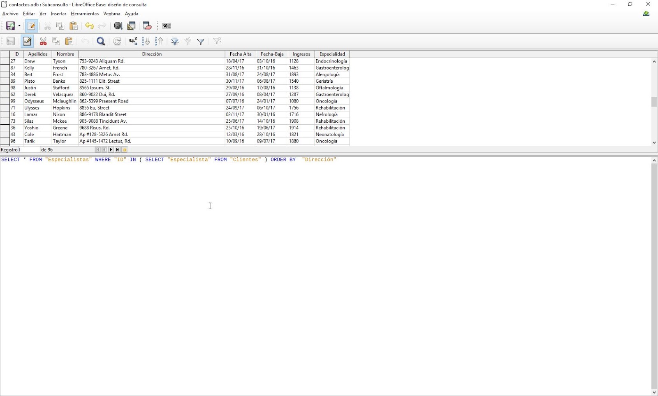Image resolution: width=658 pixels, height=396 pixels.
Task: Toggle design view on or off
Action: [x=131, y=26]
